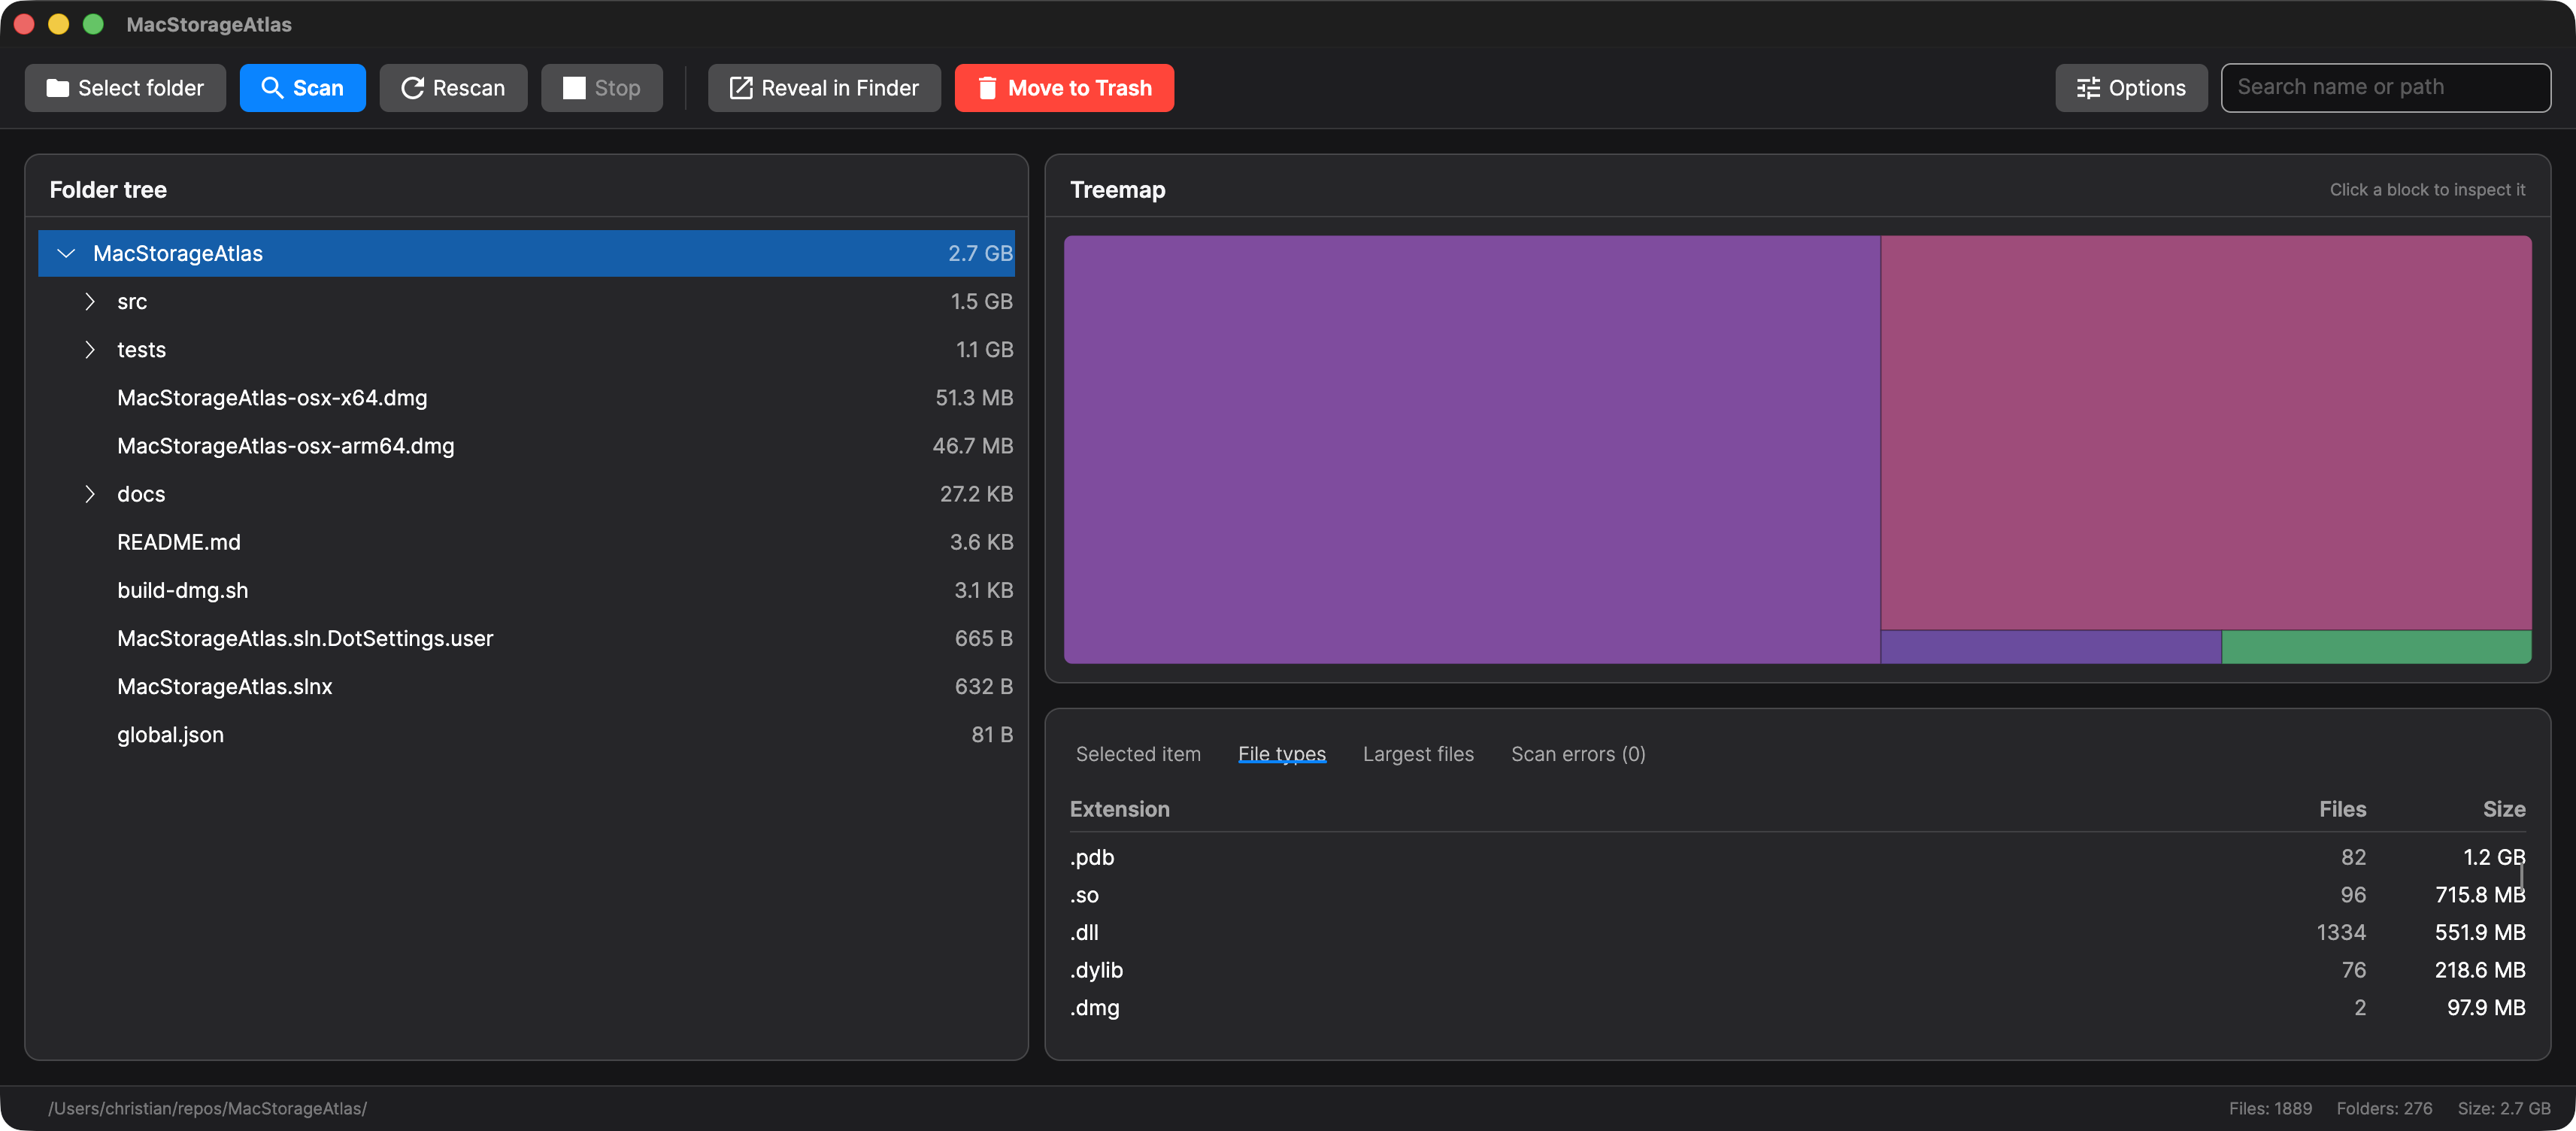Select the MacStorageAtlas root row name
Viewport: 2576px width, 1131px height.
coord(178,254)
